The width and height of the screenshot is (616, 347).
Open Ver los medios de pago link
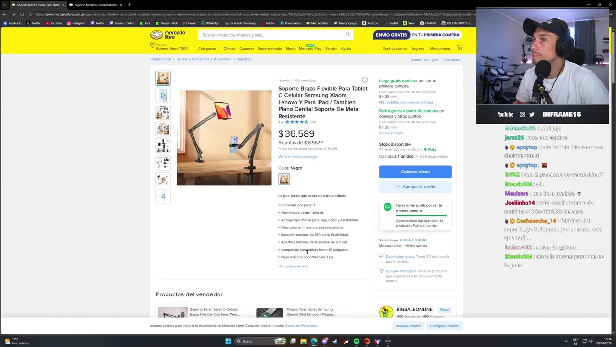[297, 156]
